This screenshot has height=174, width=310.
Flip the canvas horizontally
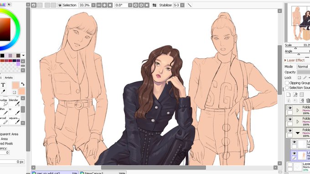pos(155,5)
